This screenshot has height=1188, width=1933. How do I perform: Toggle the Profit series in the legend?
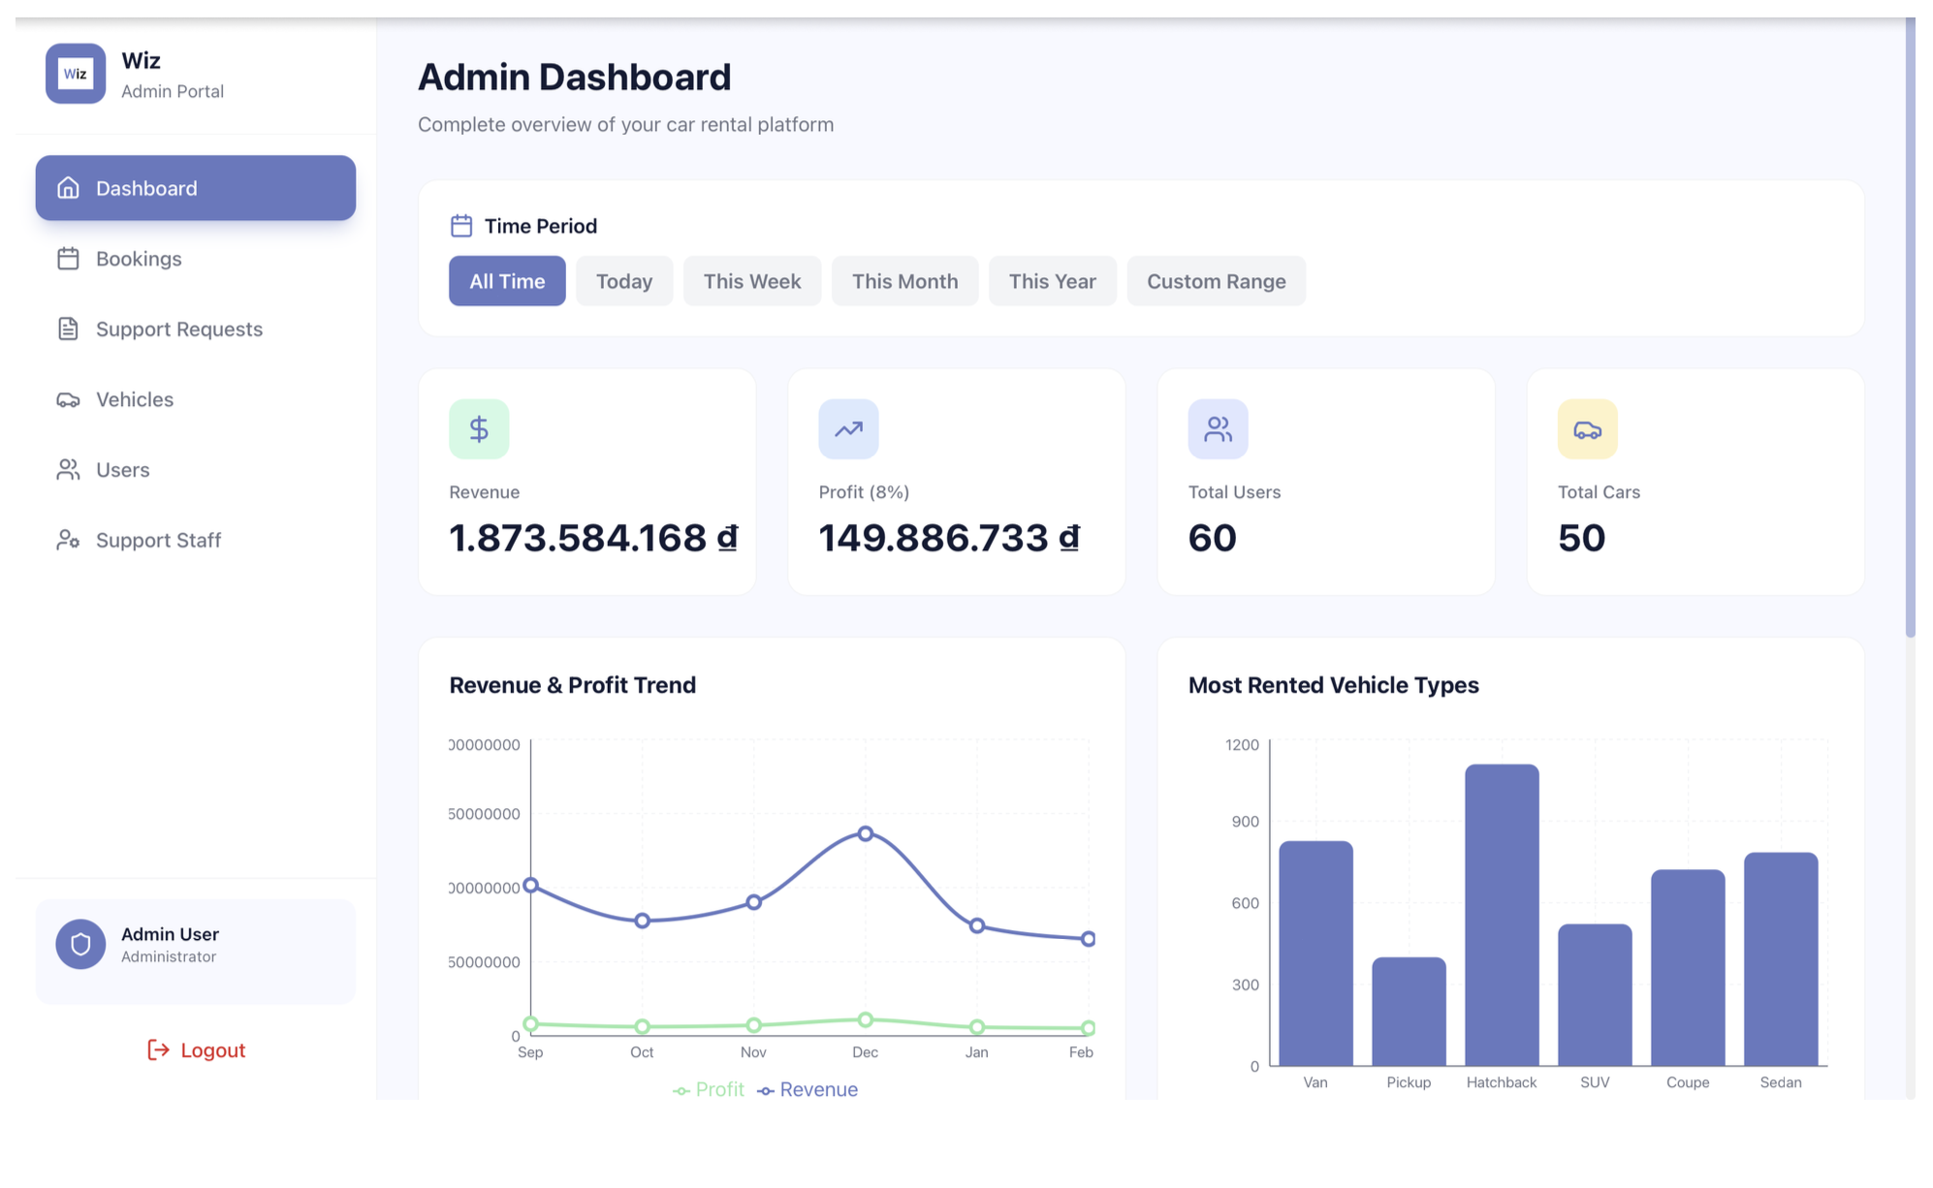[x=709, y=1090]
